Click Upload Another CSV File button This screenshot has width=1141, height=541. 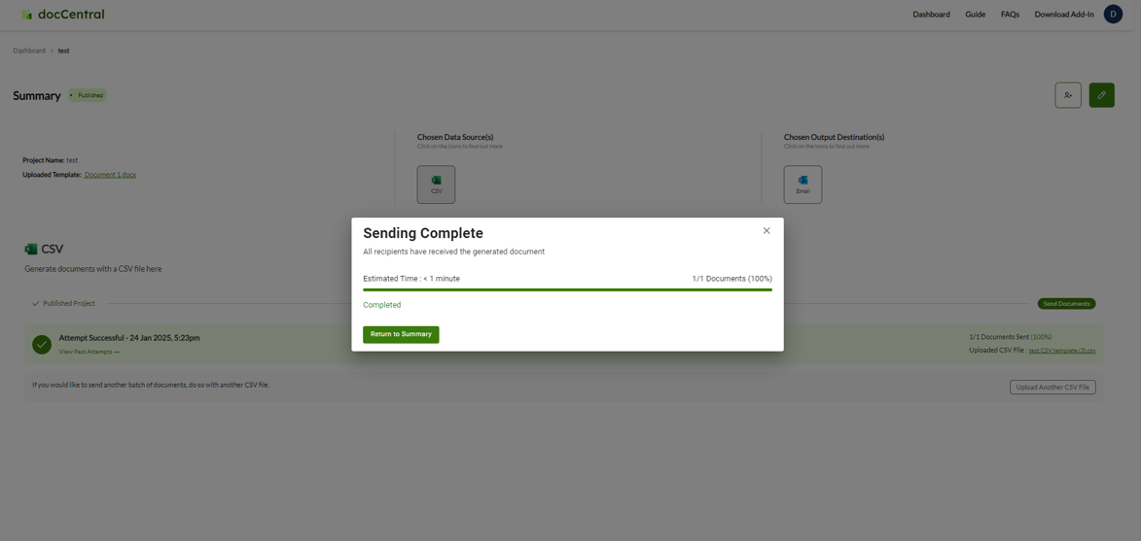(1052, 388)
